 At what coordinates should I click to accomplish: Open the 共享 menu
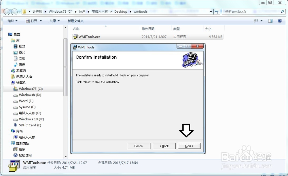(54, 21)
